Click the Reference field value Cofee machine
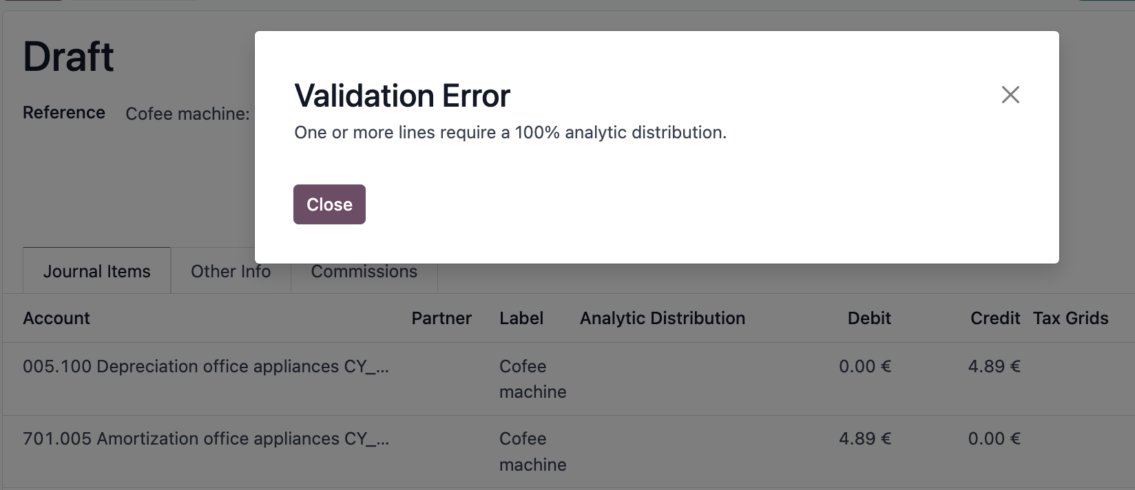The height and width of the screenshot is (490, 1135). pos(187,114)
